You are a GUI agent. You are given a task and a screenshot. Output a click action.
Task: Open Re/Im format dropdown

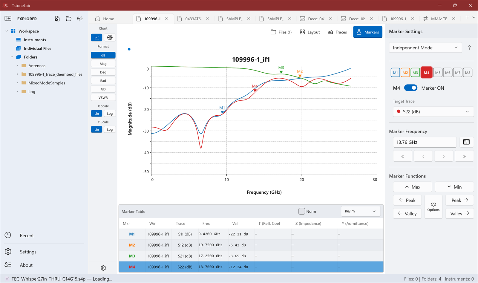click(361, 211)
